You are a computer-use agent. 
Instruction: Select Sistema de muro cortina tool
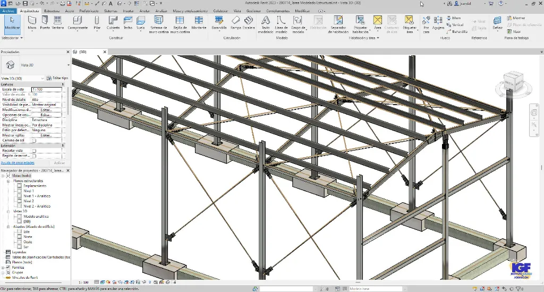coord(158,24)
